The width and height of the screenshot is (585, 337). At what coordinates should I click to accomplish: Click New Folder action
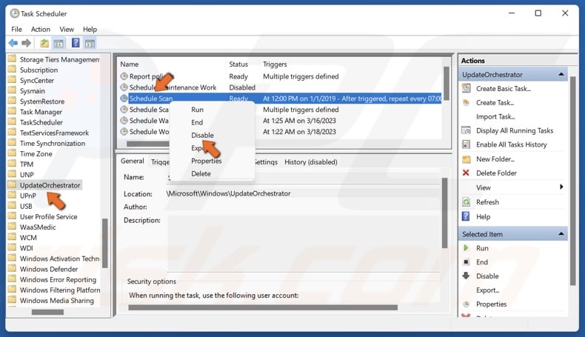coord(495,159)
